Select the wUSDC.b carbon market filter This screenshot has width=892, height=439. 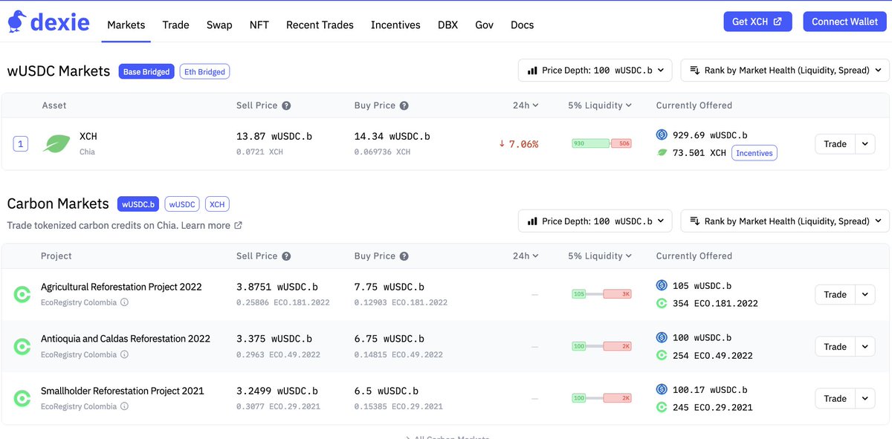(x=138, y=204)
